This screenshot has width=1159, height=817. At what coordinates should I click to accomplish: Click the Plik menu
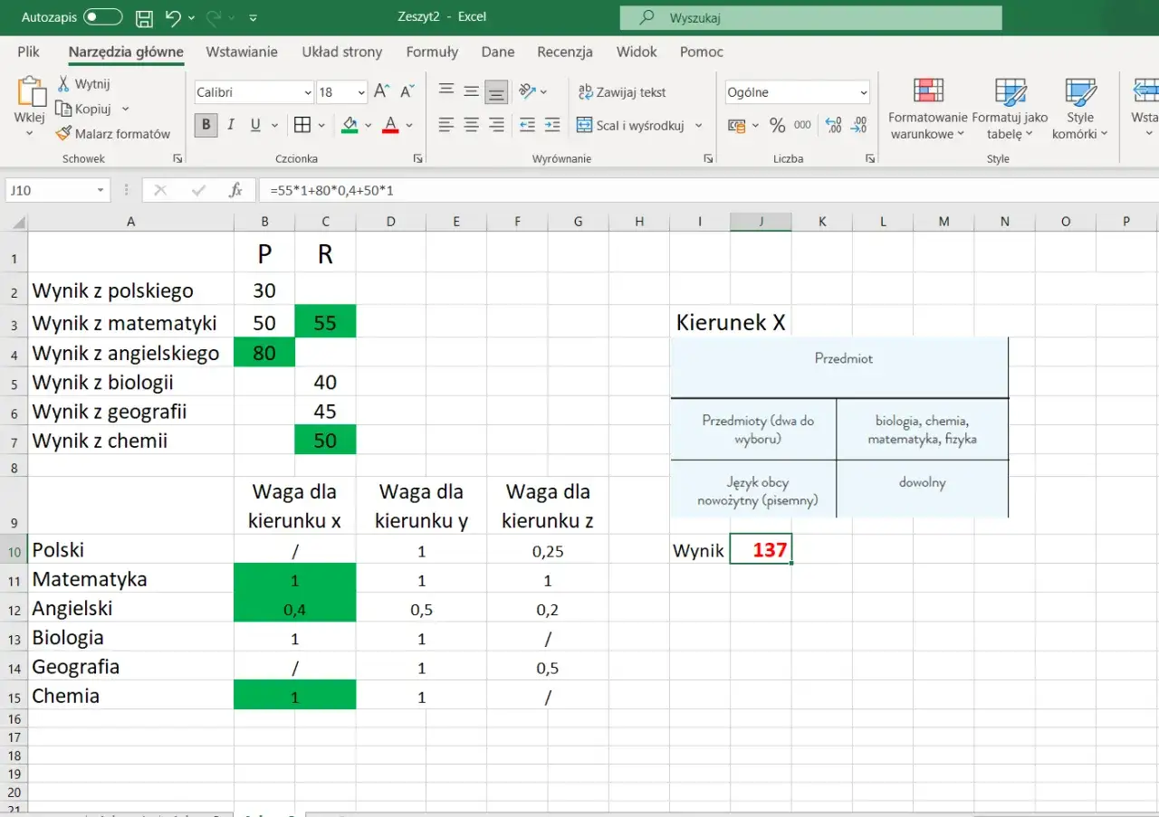pyautogui.click(x=27, y=52)
